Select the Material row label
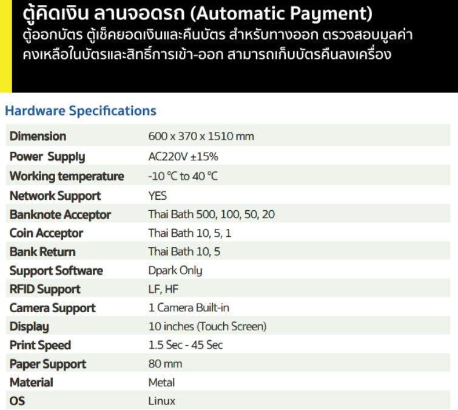 [x=32, y=382]
